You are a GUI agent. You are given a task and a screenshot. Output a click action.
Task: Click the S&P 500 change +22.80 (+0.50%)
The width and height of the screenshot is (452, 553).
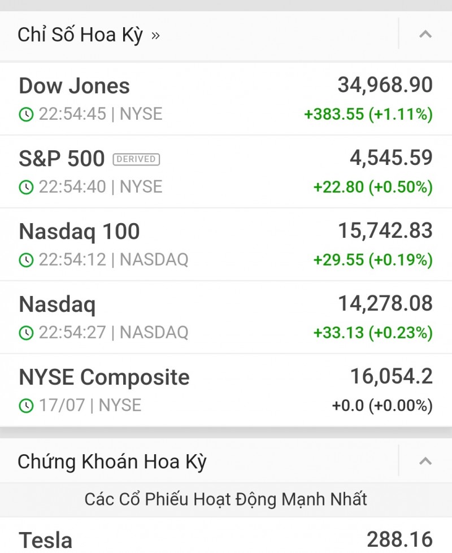coord(373,187)
